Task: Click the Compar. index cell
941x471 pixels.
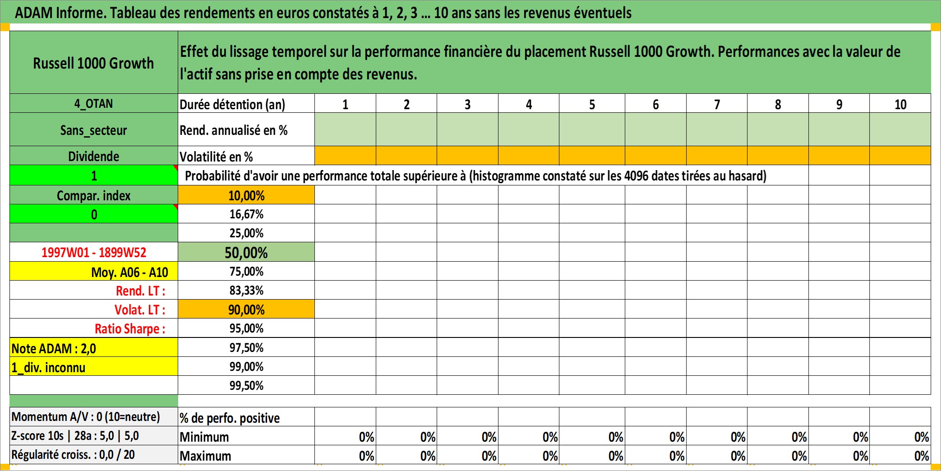Action: 94,195
